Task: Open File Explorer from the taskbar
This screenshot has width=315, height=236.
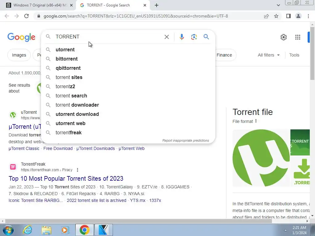Action: click(46, 230)
